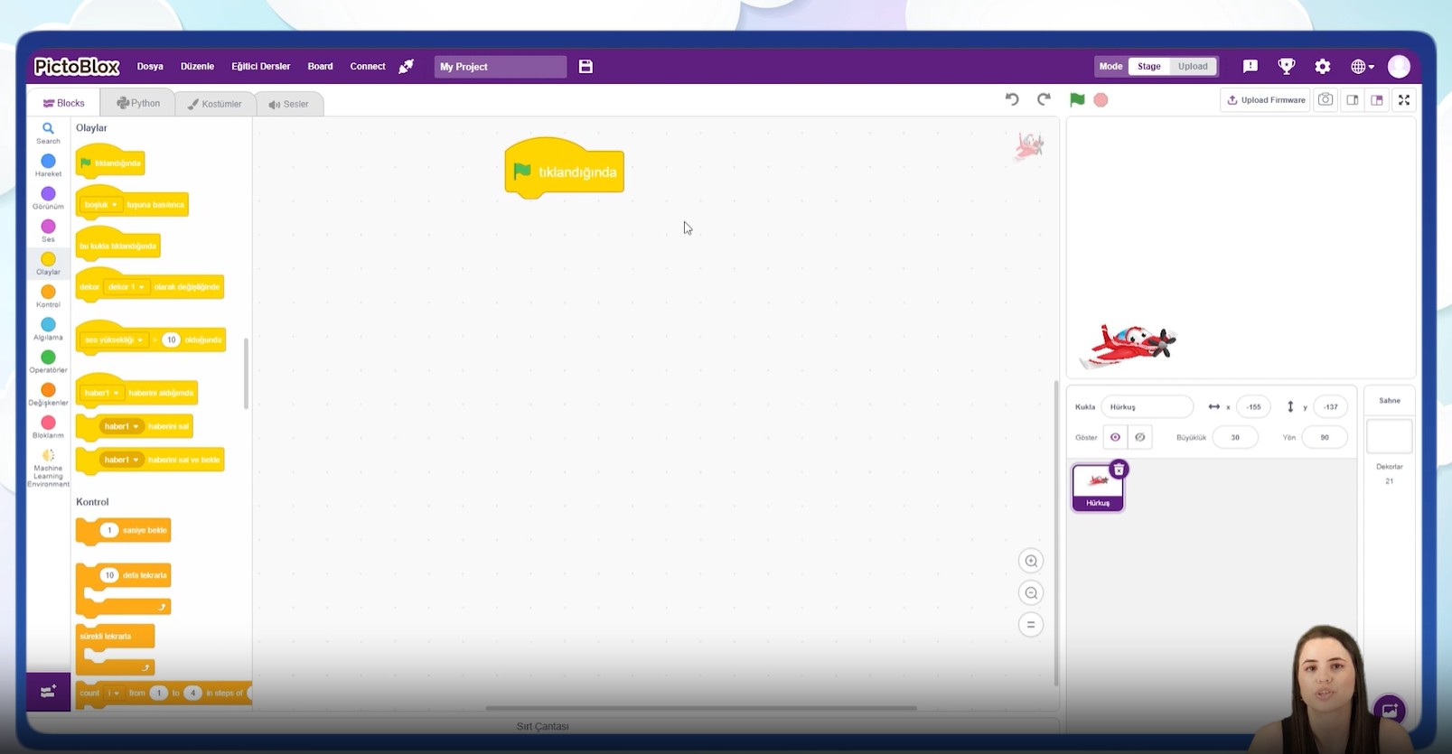Zoom in on the workspace
Viewport: 1452px width, 754px height.
pyautogui.click(x=1031, y=562)
